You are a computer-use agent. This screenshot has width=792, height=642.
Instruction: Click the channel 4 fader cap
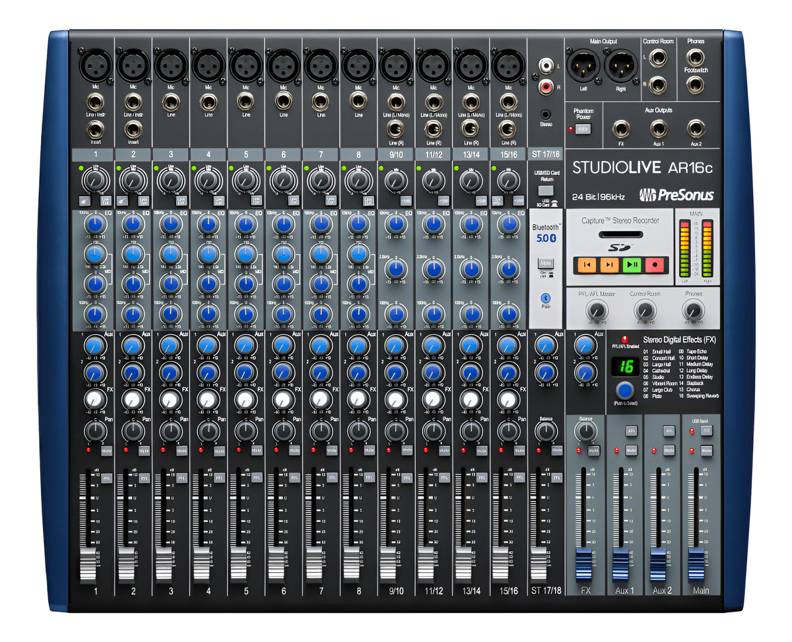201,565
